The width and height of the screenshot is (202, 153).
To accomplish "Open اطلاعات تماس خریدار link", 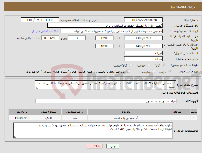I will 46,31.
